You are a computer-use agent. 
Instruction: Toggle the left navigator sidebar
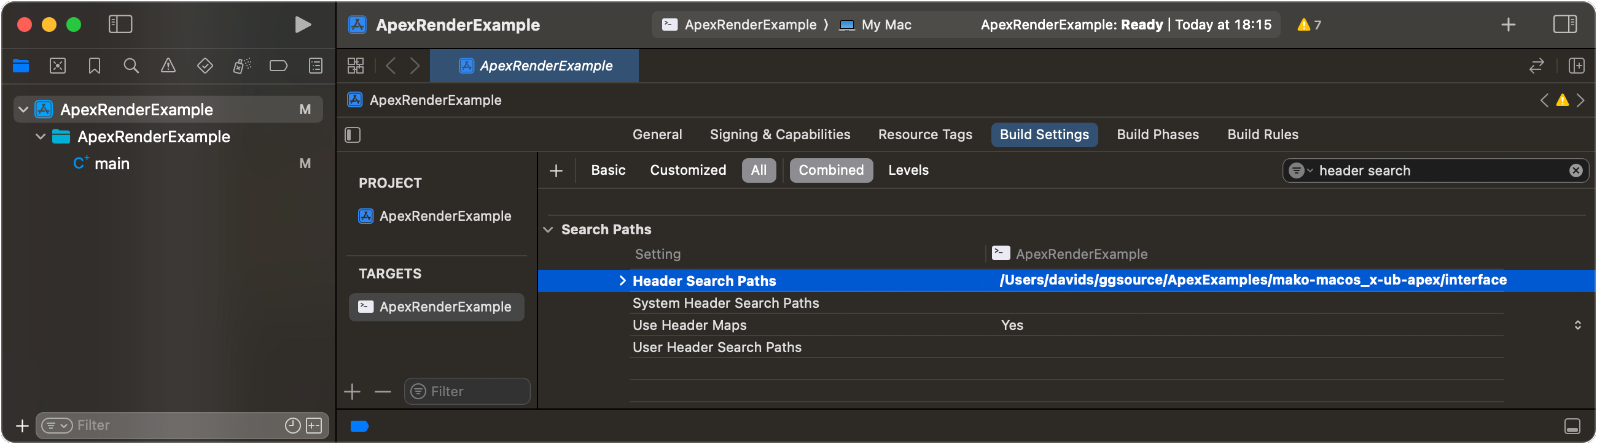pos(120,25)
